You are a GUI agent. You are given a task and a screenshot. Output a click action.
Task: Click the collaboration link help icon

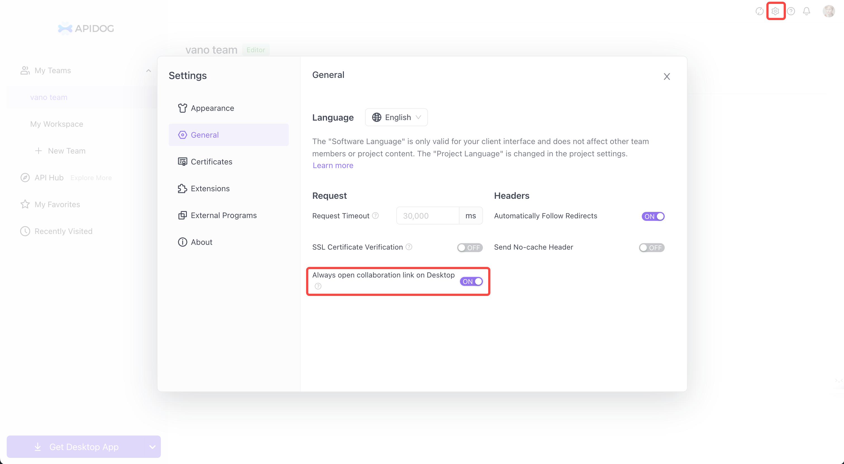[318, 286]
